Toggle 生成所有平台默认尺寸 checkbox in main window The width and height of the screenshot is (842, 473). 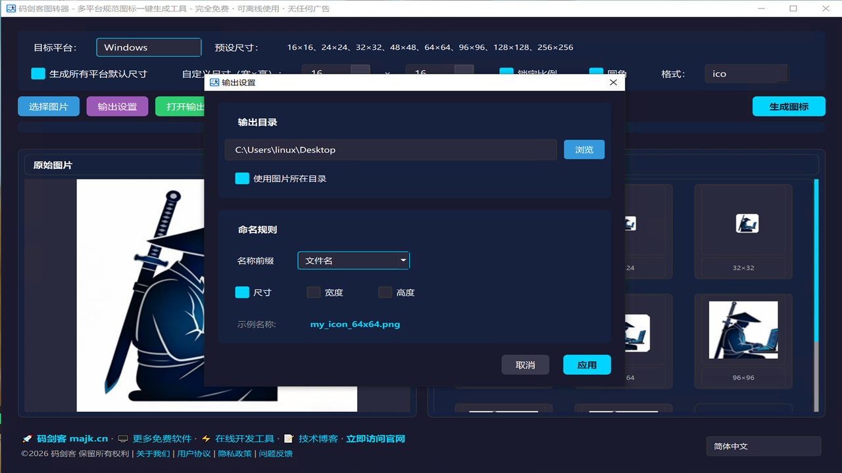pos(38,74)
